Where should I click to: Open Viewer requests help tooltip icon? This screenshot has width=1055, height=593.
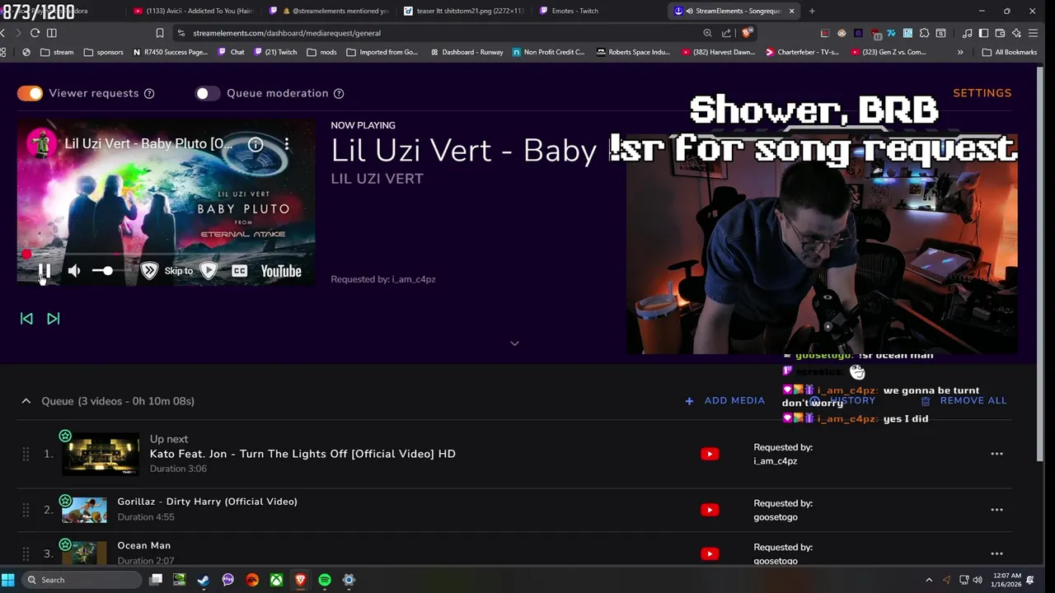[149, 93]
